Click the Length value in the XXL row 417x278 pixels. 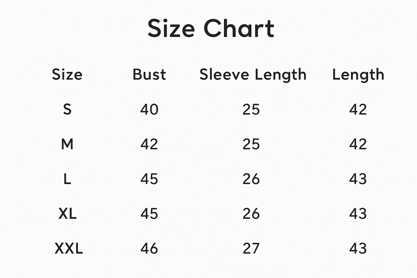(358, 248)
